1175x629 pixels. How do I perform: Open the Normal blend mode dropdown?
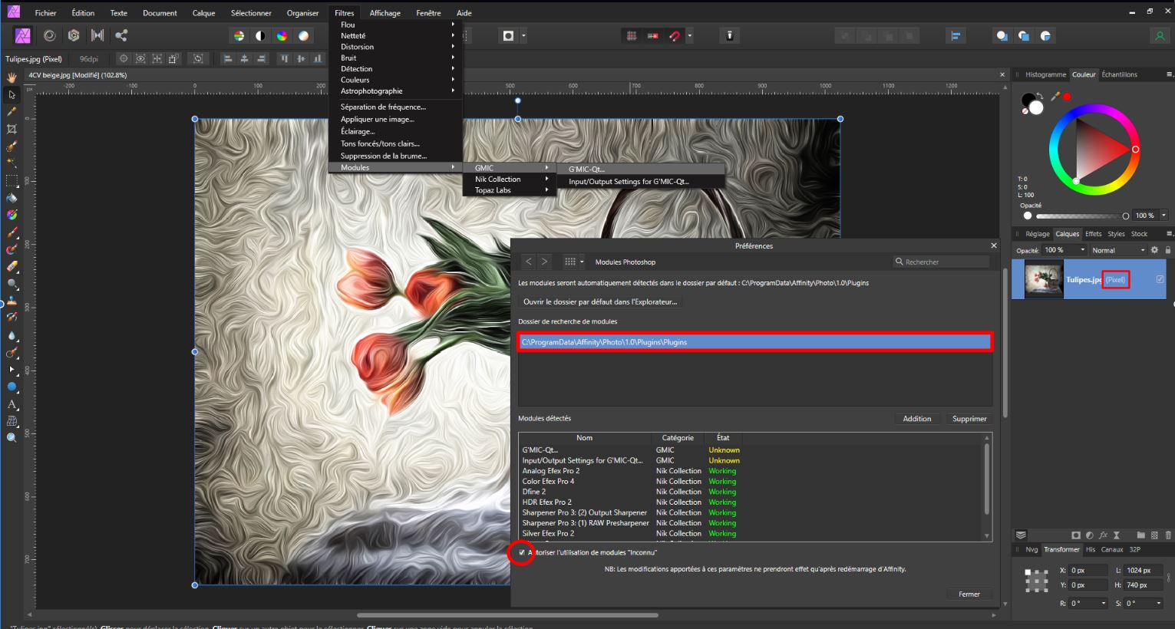[1118, 250]
